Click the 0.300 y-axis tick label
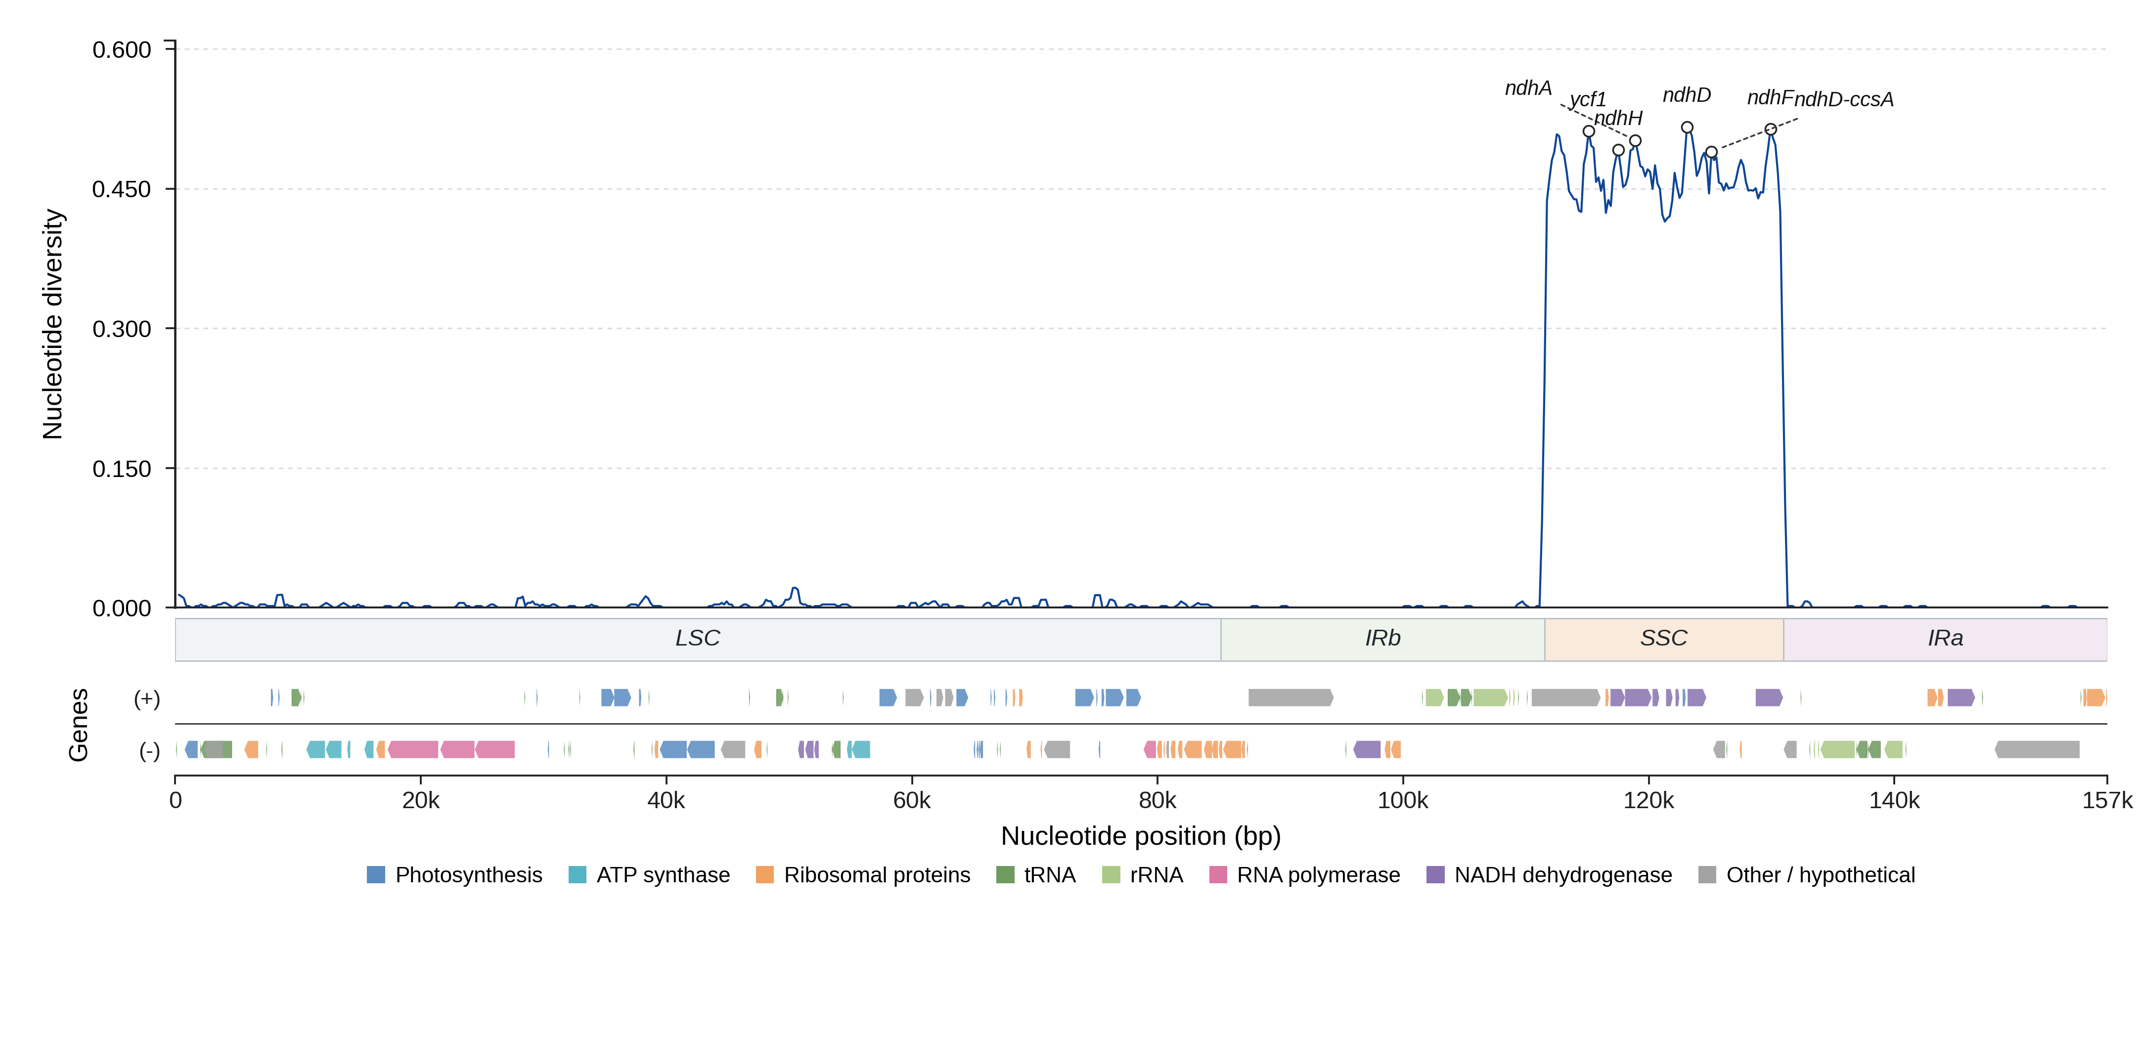This screenshot has height=1039, width=2137. [122, 329]
